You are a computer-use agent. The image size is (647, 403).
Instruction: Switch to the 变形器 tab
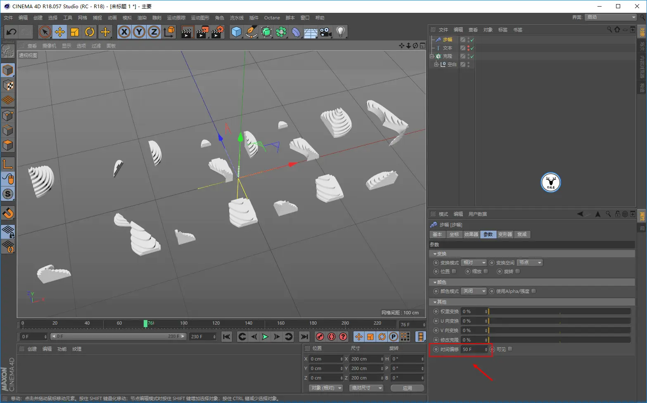[x=505, y=234]
